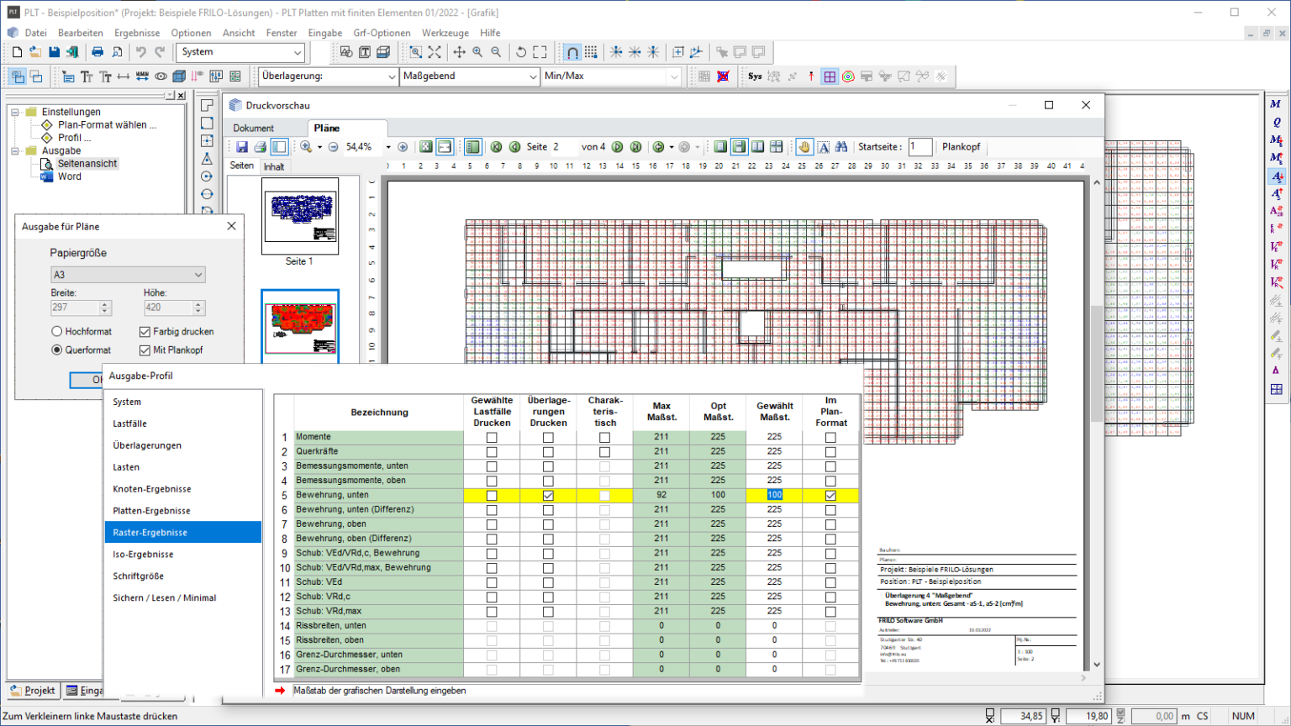The image size is (1291, 726).
Task: Click the undo arrow in the main toolbar
Action: pos(141,52)
